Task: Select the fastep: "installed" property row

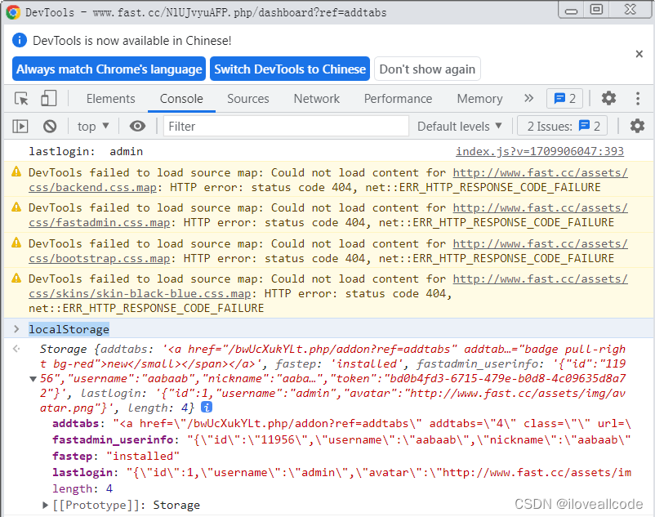Action: tap(116, 456)
